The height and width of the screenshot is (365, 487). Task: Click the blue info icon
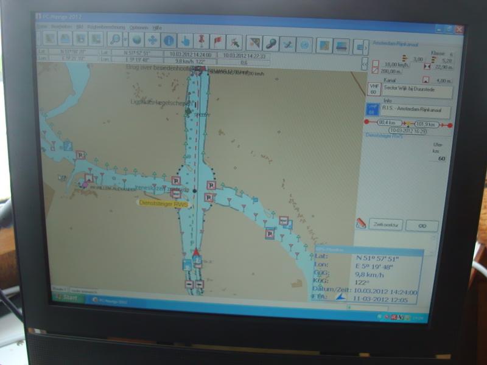tap(169, 41)
